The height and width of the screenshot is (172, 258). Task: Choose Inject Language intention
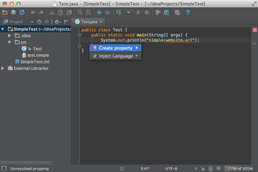click(x=115, y=56)
